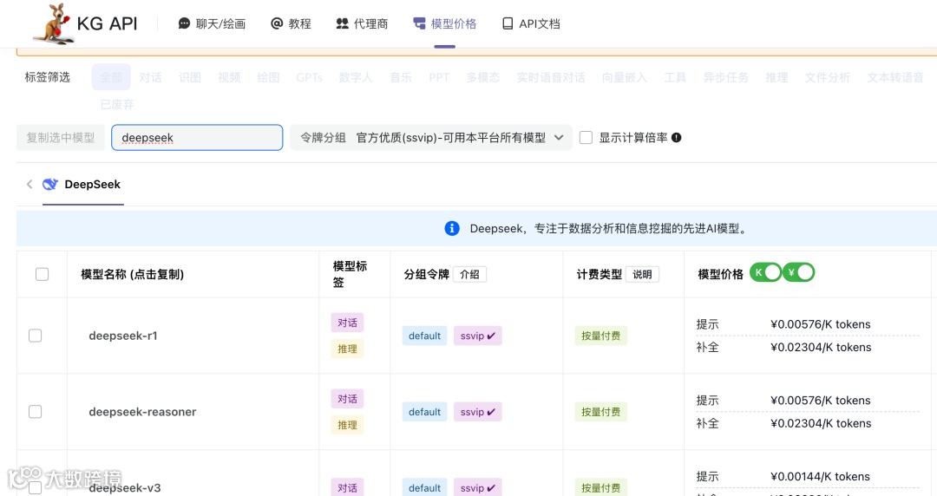This screenshot has width=937, height=496.
Task: Click the 对话 tag in deepseek-r1 row
Action: 347,323
